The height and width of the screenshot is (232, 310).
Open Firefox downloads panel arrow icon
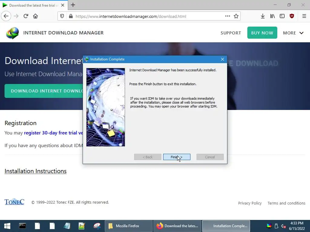coord(262,16)
